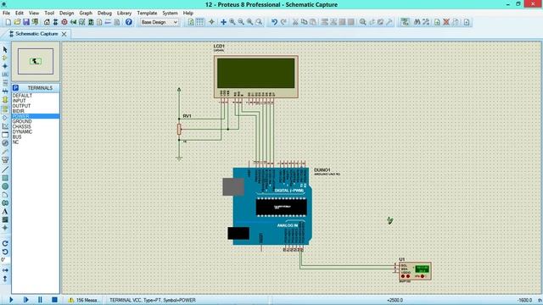Image resolution: width=543 pixels, height=305 pixels.
Task: Open the View menu
Action: point(34,14)
